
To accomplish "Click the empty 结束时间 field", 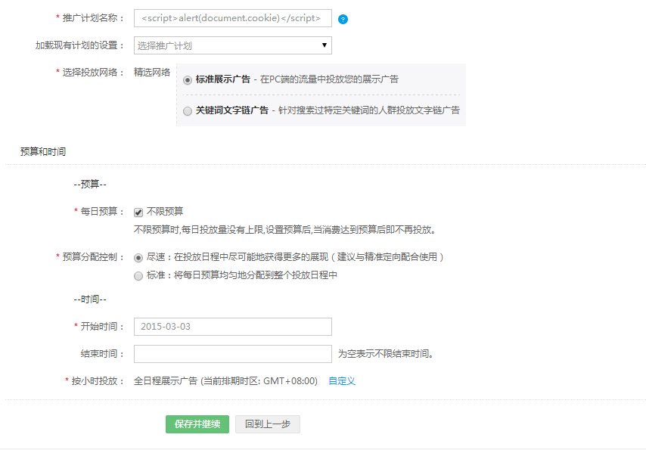I will pos(233,354).
